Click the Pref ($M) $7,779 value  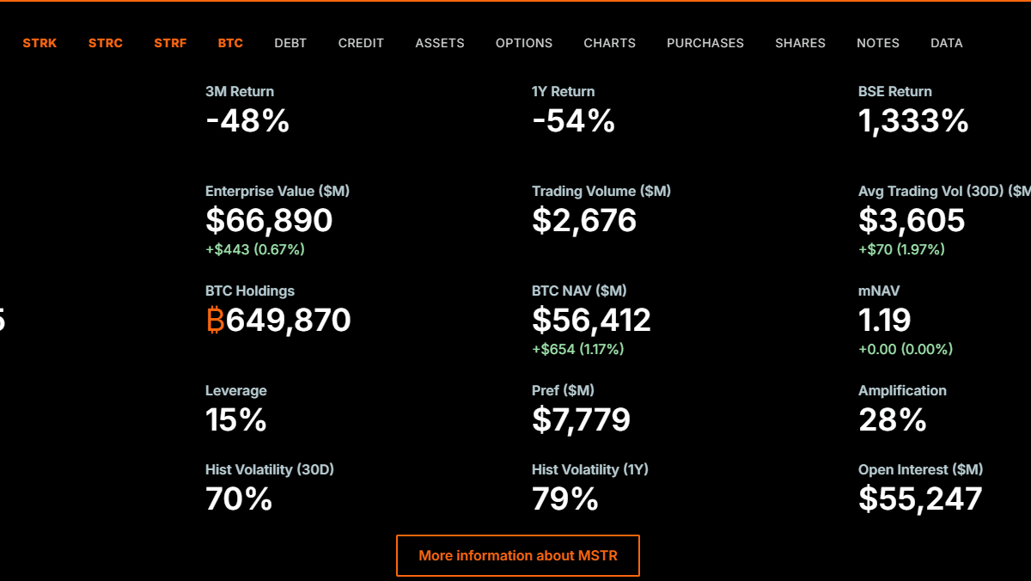click(581, 420)
